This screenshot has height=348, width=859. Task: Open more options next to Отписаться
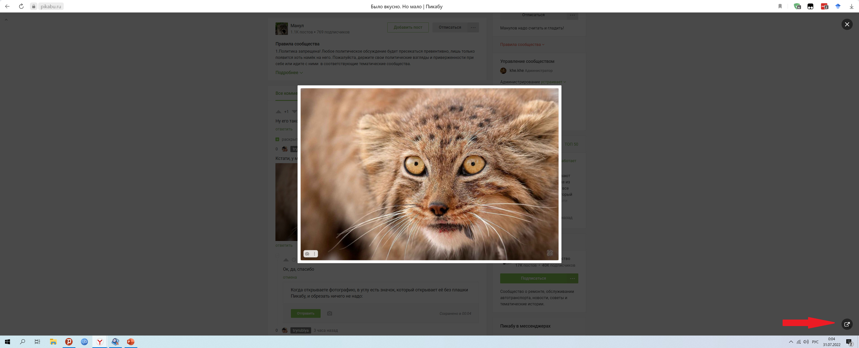point(473,28)
